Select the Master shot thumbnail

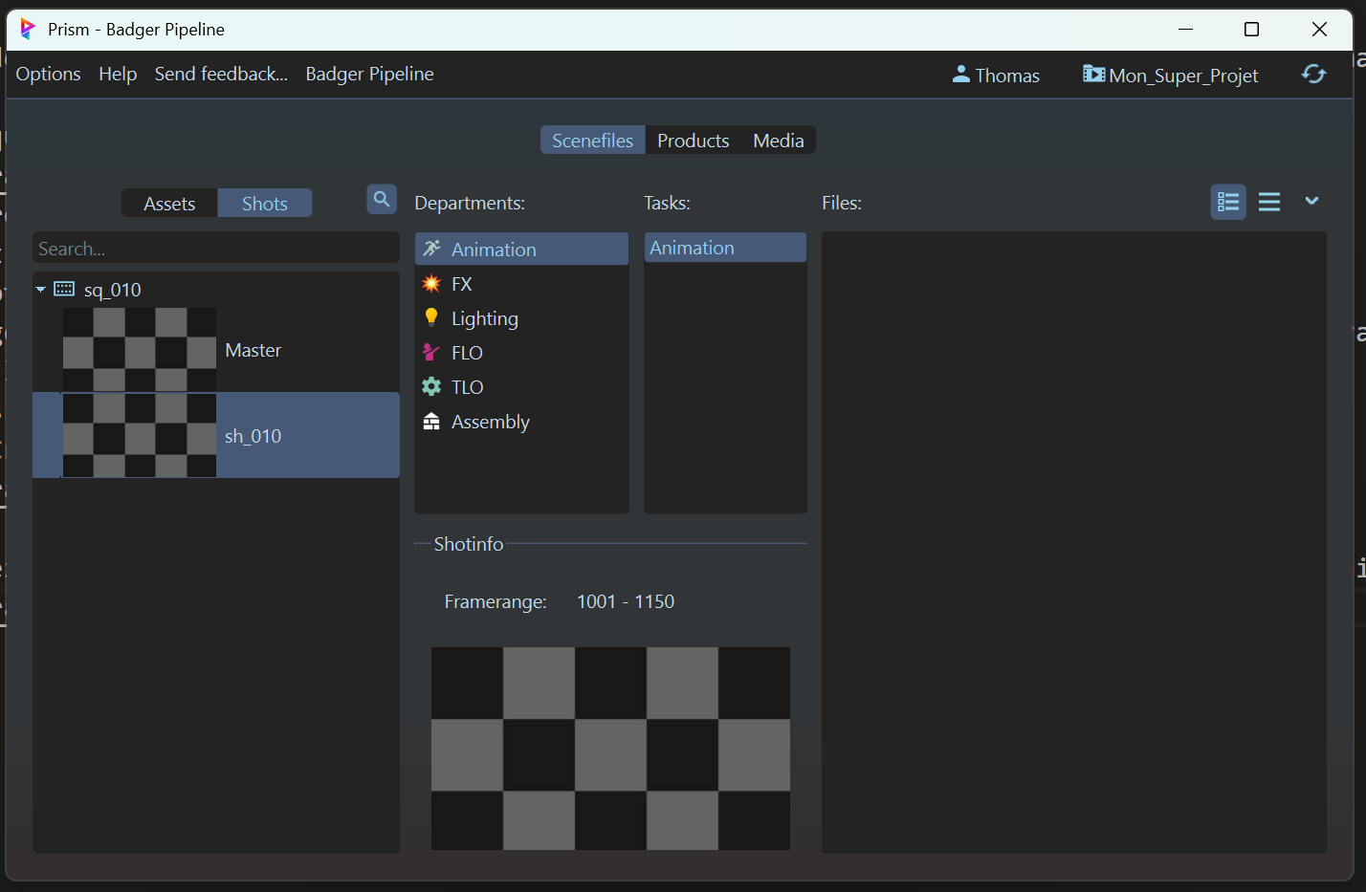click(x=140, y=350)
